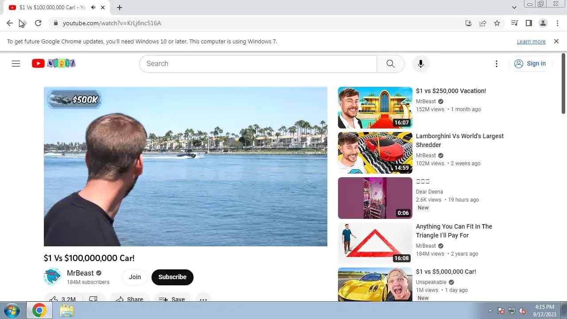Click Chrome icon in the taskbar
Viewport: 567px width, 319px height.
tap(39, 311)
